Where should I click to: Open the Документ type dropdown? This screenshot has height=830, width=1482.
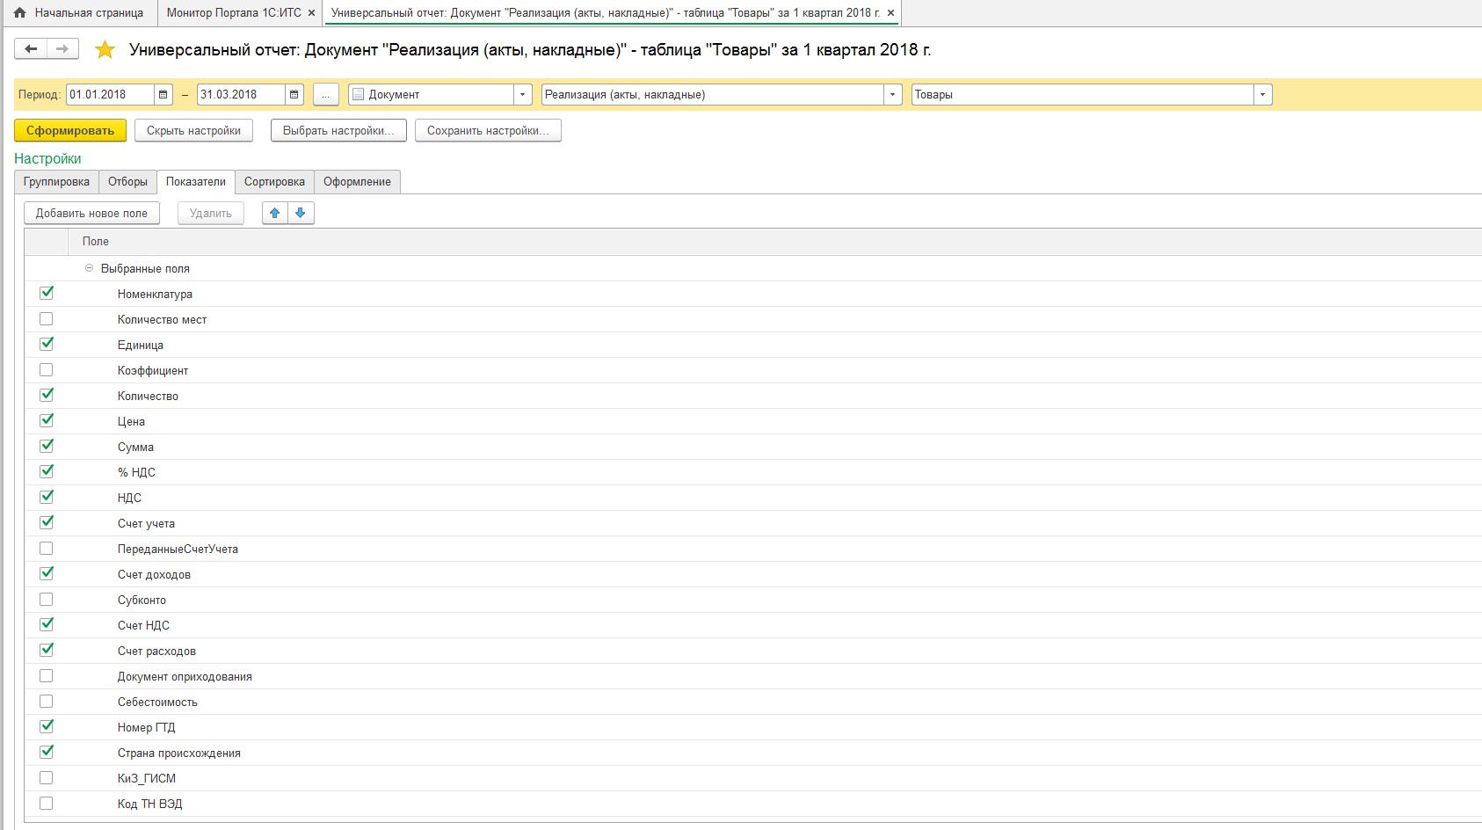coord(523,95)
